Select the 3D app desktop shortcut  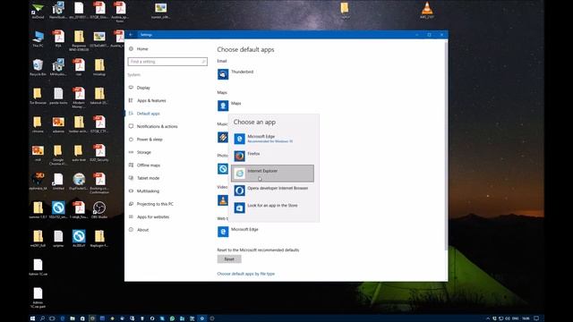click(38, 181)
